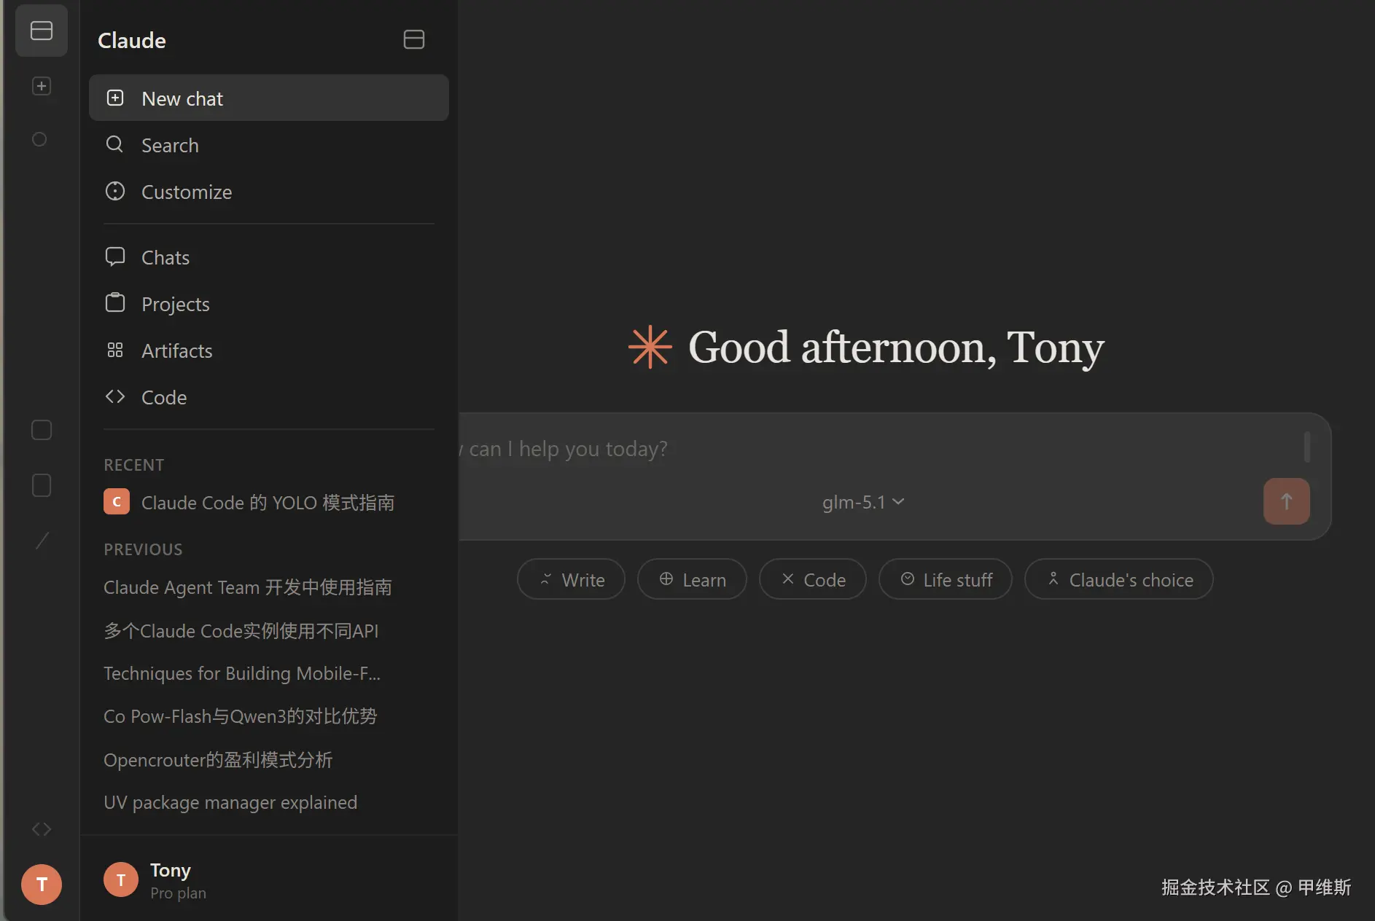Open Search in the sidebar

[x=269, y=145]
